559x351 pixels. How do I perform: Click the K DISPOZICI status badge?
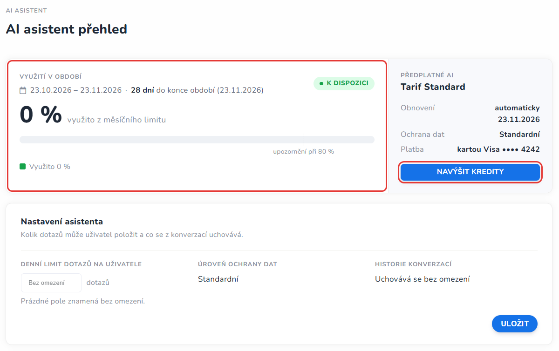(344, 83)
